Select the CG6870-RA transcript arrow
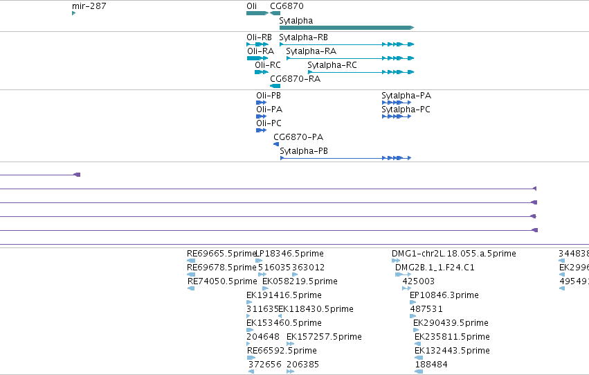Viewport: 589px width, 375px height. [x=275, y=86]
